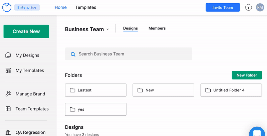The height and width of the screenshot is (136, 267).
Task: Open the Templates menu item
Action: click(x=86, y=7)
